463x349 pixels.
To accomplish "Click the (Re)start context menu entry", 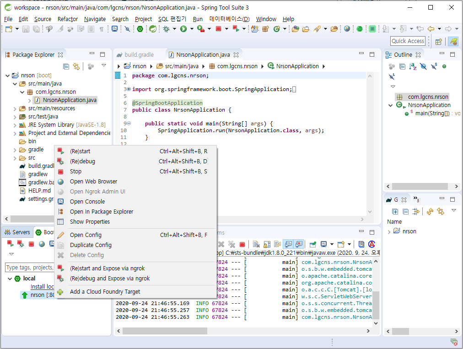I will point(135,151).
